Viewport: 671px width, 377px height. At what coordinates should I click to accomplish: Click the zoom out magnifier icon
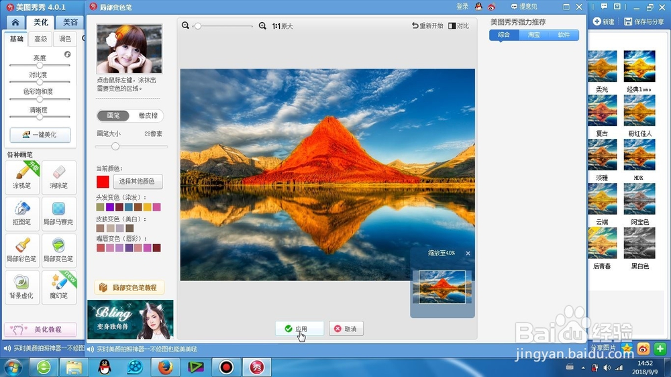pyautogui.click(x=185, y=25)
